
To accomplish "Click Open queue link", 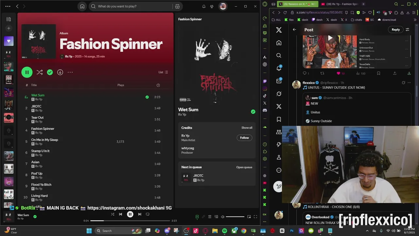I will pyautogui.click(x=244, y=167).
